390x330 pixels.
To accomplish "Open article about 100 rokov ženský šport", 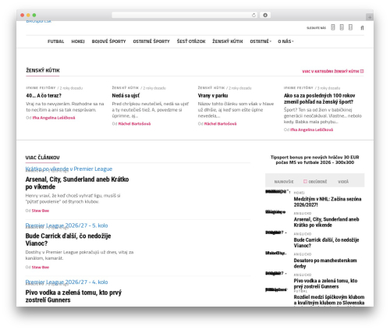I will [319, 98].
